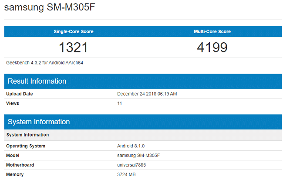Select the Model row label
Viewport: 283px width, 177px height.
(x=13, y=156)
